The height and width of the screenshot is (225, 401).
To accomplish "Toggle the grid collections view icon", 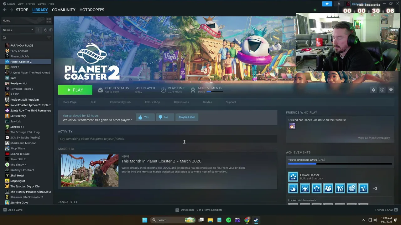I will pos(49,20).
